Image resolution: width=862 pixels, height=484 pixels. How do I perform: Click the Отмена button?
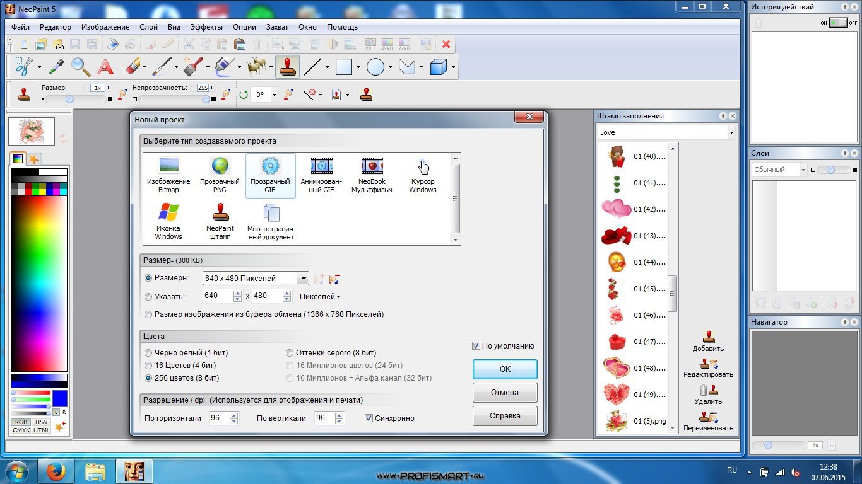505,393
